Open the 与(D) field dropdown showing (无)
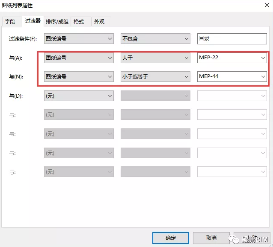273x247 pixels. click(x=79, y=96)
